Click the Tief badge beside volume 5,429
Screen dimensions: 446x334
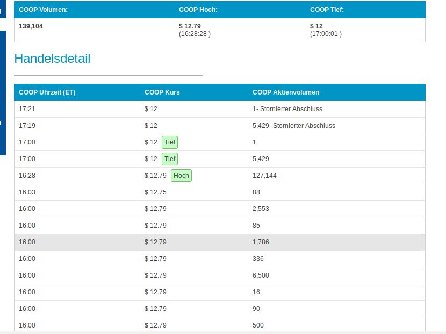170,159
